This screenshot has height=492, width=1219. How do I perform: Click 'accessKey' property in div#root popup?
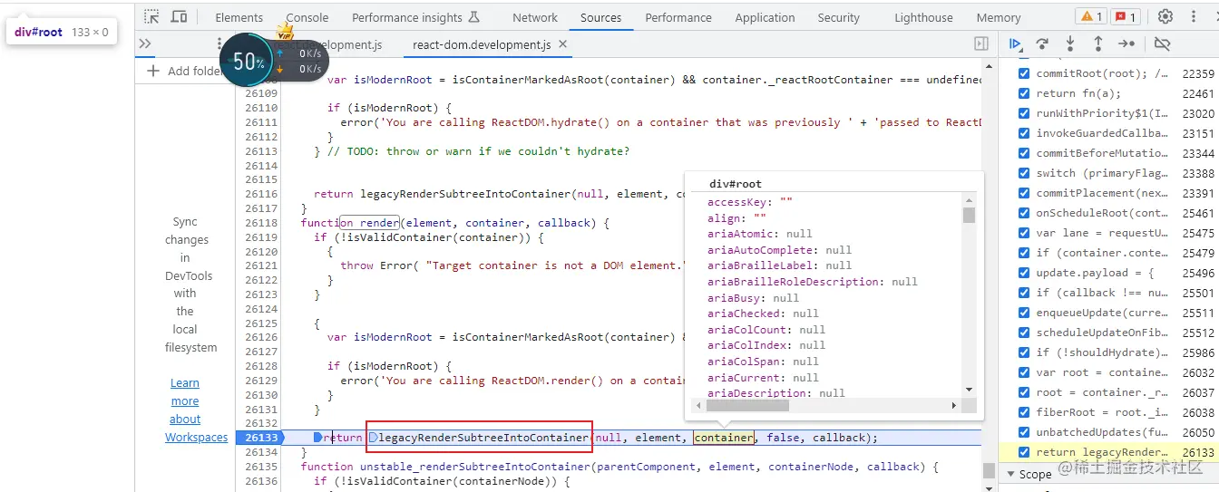tap(736, 203)
